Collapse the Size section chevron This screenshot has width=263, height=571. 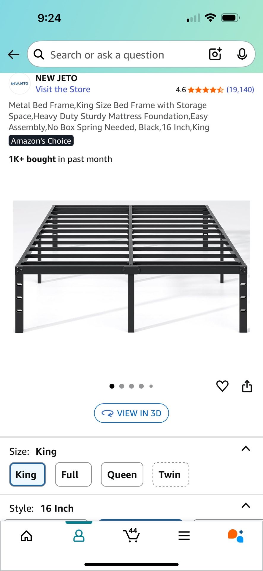click(246, 449)
